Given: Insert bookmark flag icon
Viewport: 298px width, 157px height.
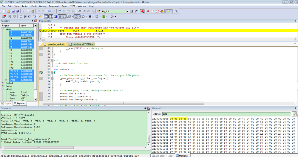Looking at the screenshot, I should pos(60,11).
